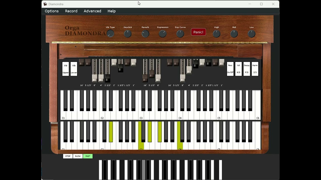Play the C2 key on the upper manual
Image resolution: width=321 pixels, height=180 pixels.
click(102, 115)
